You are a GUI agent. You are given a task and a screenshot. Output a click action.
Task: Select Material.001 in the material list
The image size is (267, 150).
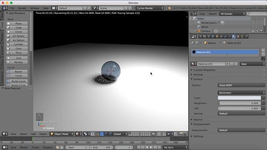click(225, 52)
